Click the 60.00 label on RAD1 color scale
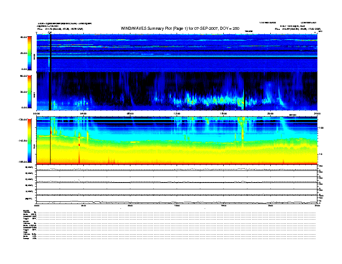This screenshot has width=342, height=264. [x=24, y=76]
